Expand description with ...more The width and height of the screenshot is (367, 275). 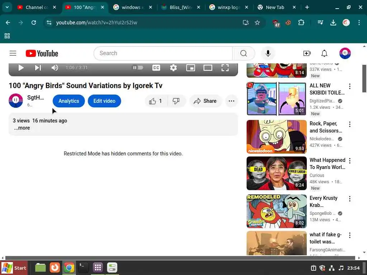(x=22, y=128)
